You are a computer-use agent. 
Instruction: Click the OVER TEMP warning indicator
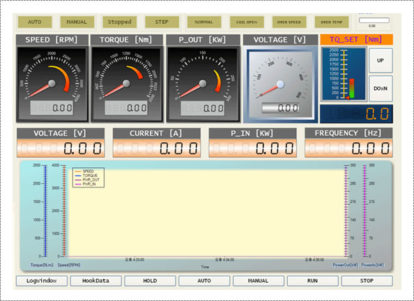tap(332, 22)
